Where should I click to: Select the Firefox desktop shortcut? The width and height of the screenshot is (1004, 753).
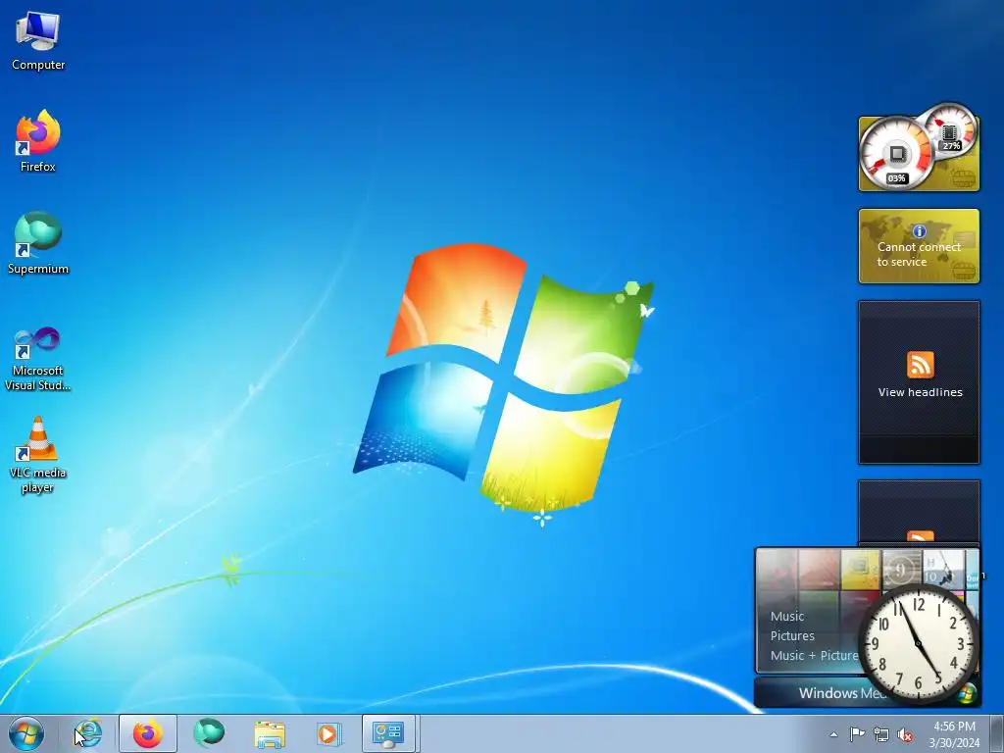[x=38, y=141]
